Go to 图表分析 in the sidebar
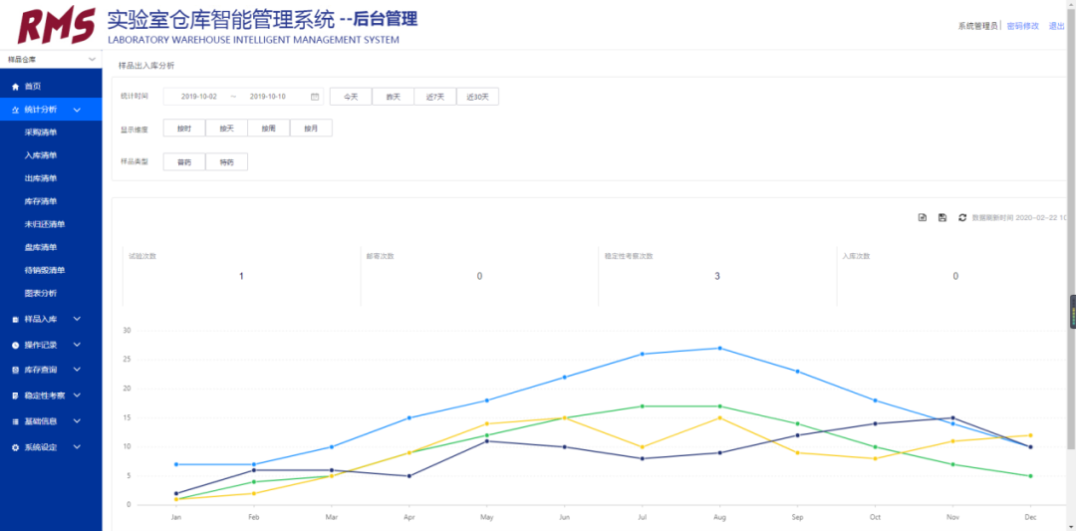Image resolution: width=1076 pixels, height=531 pixels. pyautogui.click(x=41, y=293)
